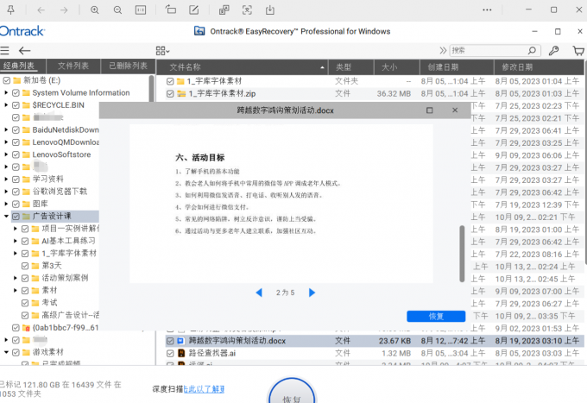The height and width of the screenshot is (403, 587).
Task: Click the double chevron beside search
Action: [443, 50]
